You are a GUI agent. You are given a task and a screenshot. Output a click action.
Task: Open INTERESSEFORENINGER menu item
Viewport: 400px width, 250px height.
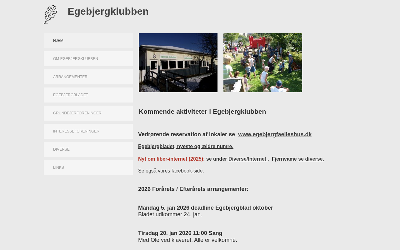pos(88,131)
